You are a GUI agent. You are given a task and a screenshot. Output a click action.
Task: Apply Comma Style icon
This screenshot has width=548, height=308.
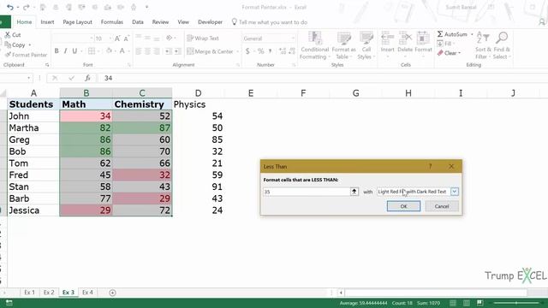(x=271, y=51)
